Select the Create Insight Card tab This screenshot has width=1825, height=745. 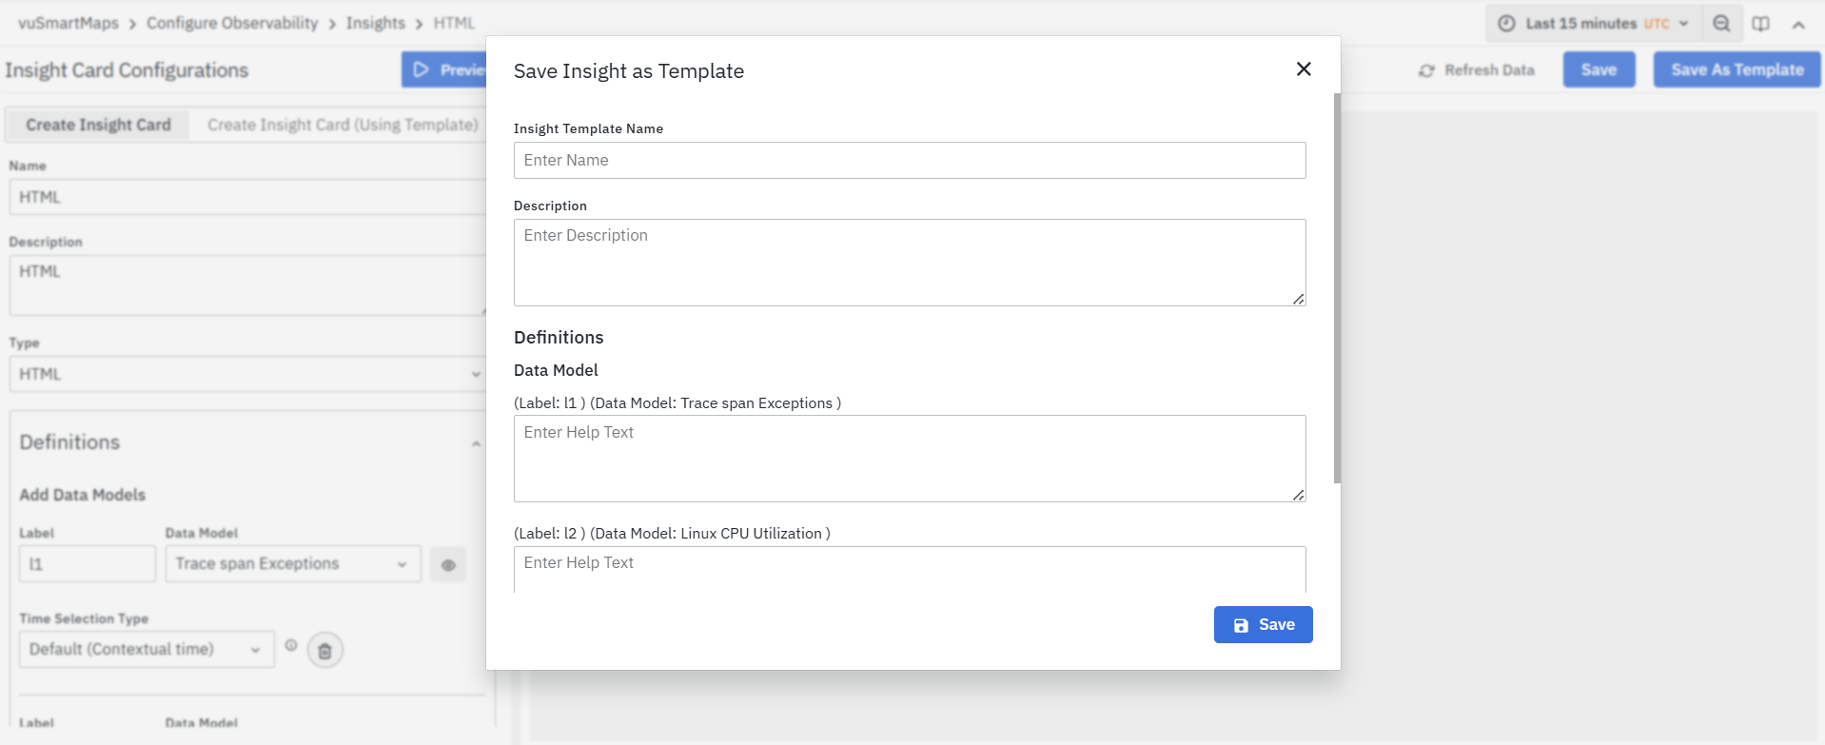pos(98,125)
